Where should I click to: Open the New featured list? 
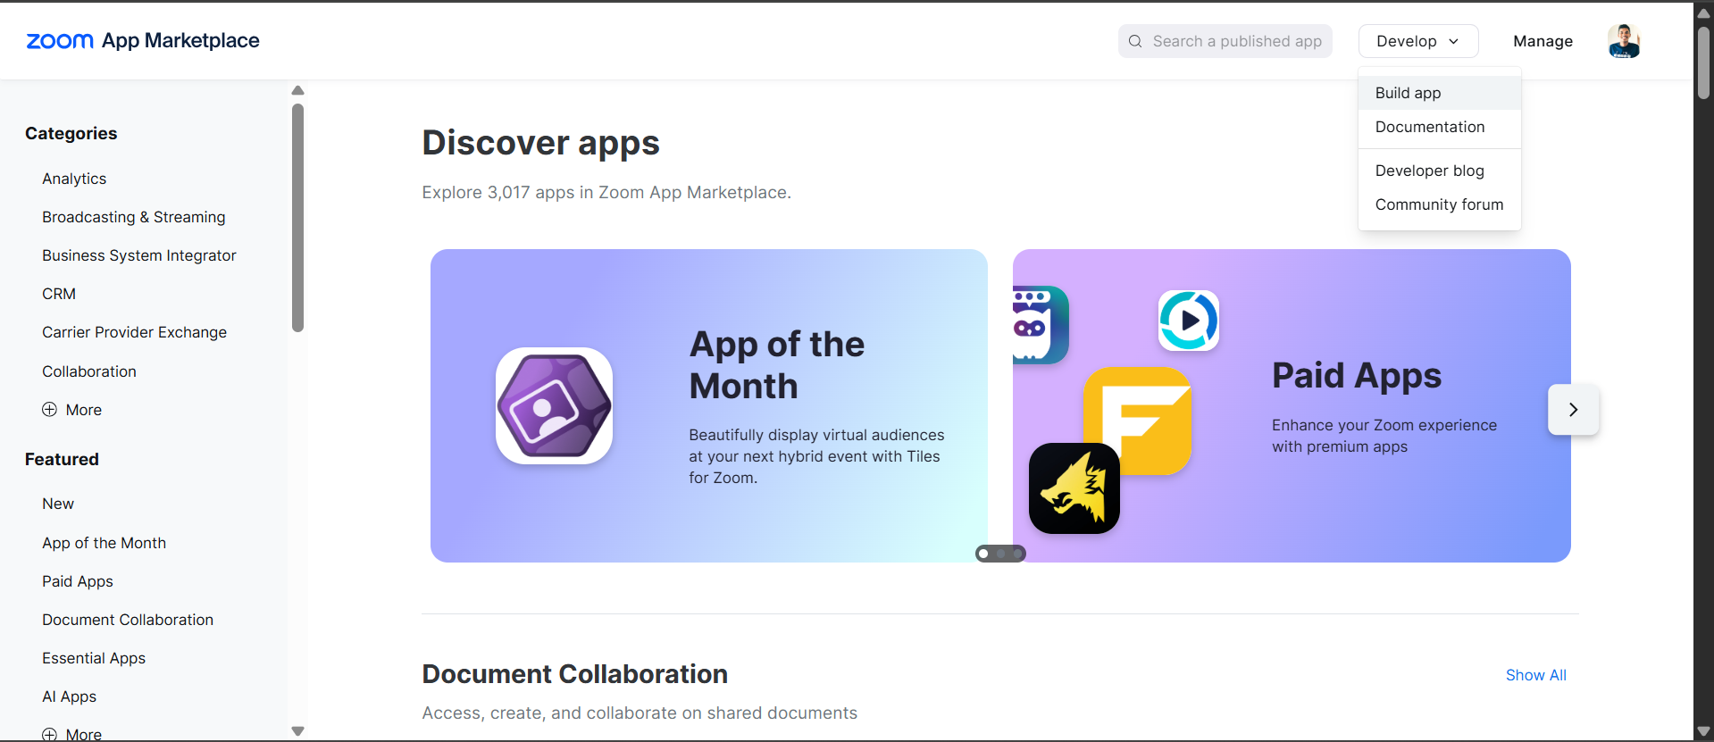pyautogui.click(x=58, y=504)
